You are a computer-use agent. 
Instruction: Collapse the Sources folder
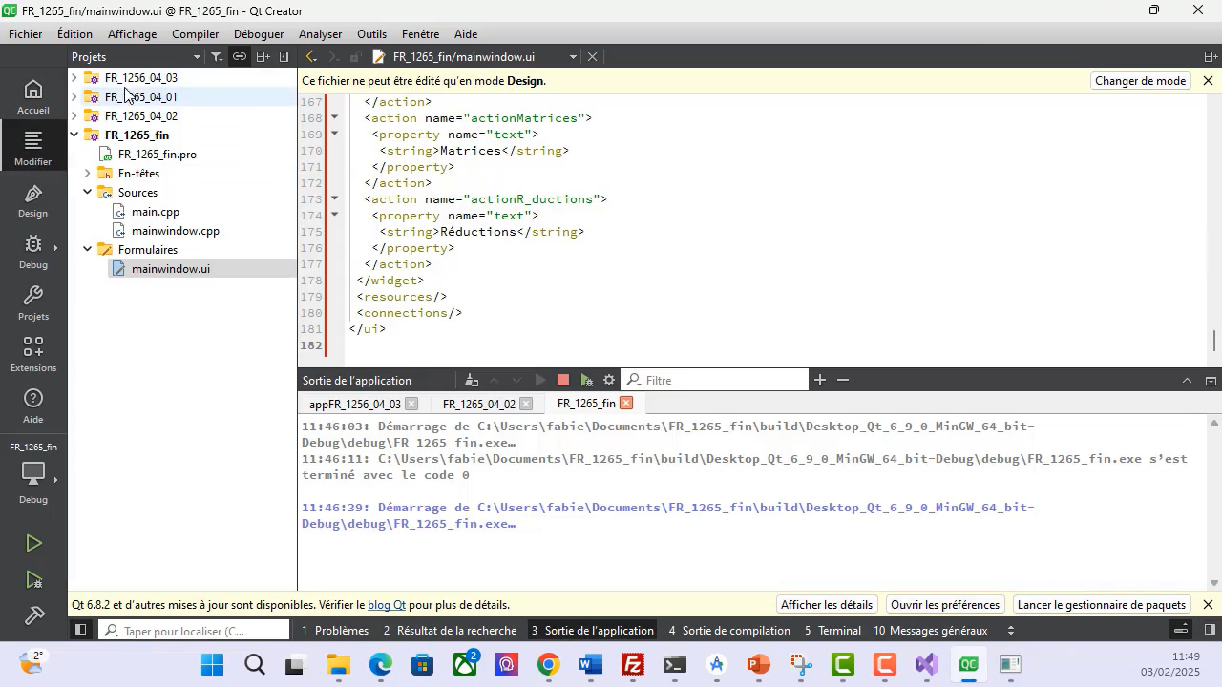88,193
